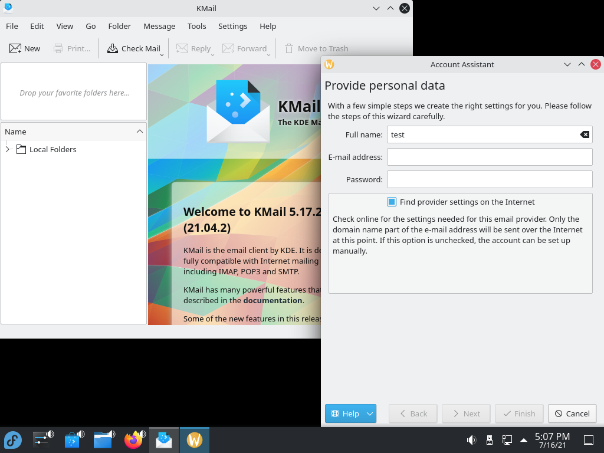Click the Full name input field

490,135
